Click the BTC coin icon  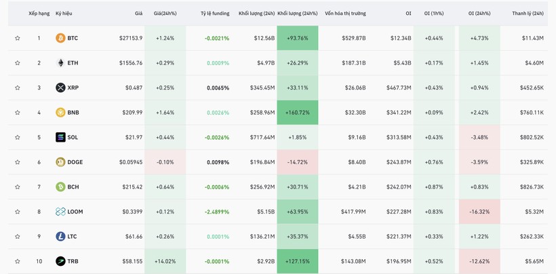[60, 39]
